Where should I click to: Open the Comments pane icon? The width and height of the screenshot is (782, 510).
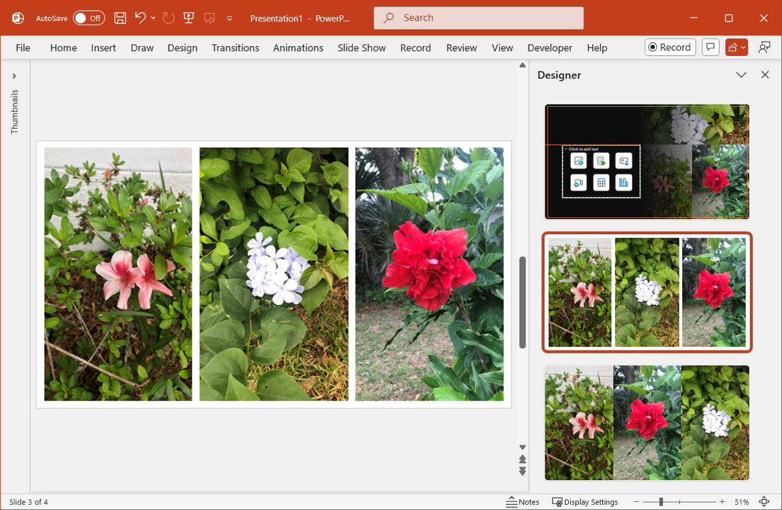[710, 47]
